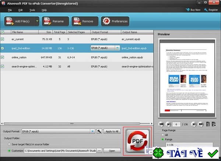221x161 pixels.
Task: Click the Remove toolbar button
Action: coord(85,21)
